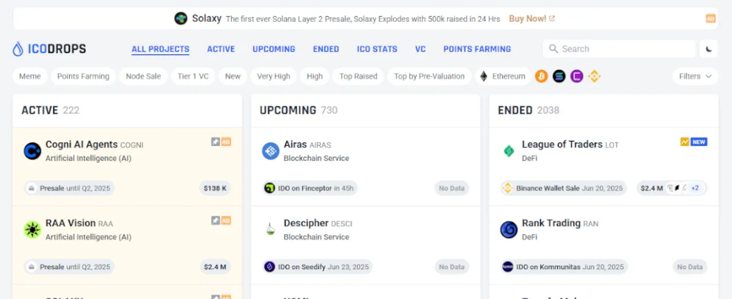732x299 pixels.
Task: Apply the Ethereum filter chip
Action: (x=503, y=76)
